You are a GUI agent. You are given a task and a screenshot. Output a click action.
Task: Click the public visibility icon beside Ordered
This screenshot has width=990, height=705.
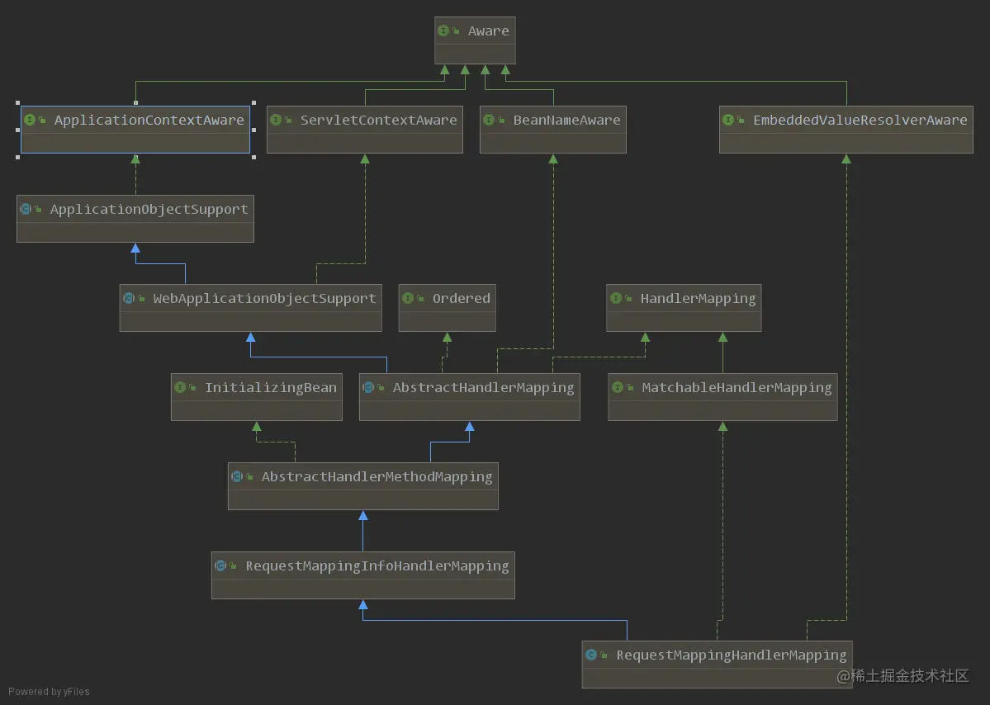pyautogui.click(x=420, y=298)
